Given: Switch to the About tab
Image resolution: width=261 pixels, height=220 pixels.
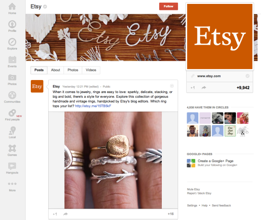Looking at the screenshot, I should pos(55,70).
